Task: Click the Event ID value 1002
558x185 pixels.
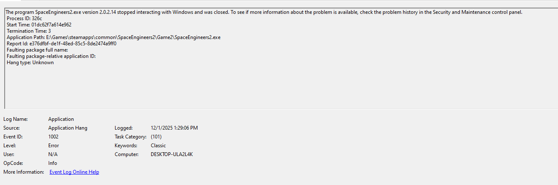Action: coord(53,137)
